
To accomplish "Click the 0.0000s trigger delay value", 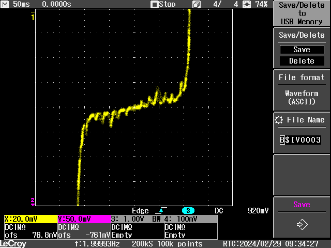I will coord(56,4).
